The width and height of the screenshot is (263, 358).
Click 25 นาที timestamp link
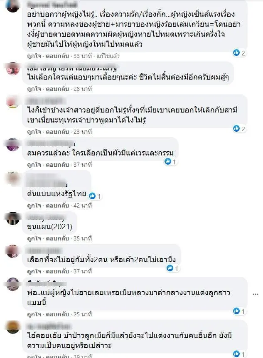(83, 314)
